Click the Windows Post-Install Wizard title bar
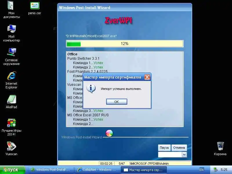This screenshot has width=232, height=174. point(125,8)
